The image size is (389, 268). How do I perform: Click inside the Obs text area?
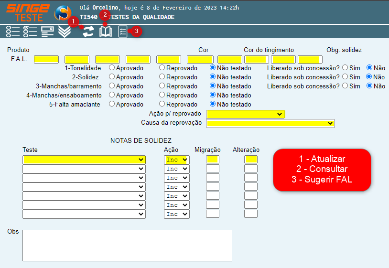click(x=127, y=245)
